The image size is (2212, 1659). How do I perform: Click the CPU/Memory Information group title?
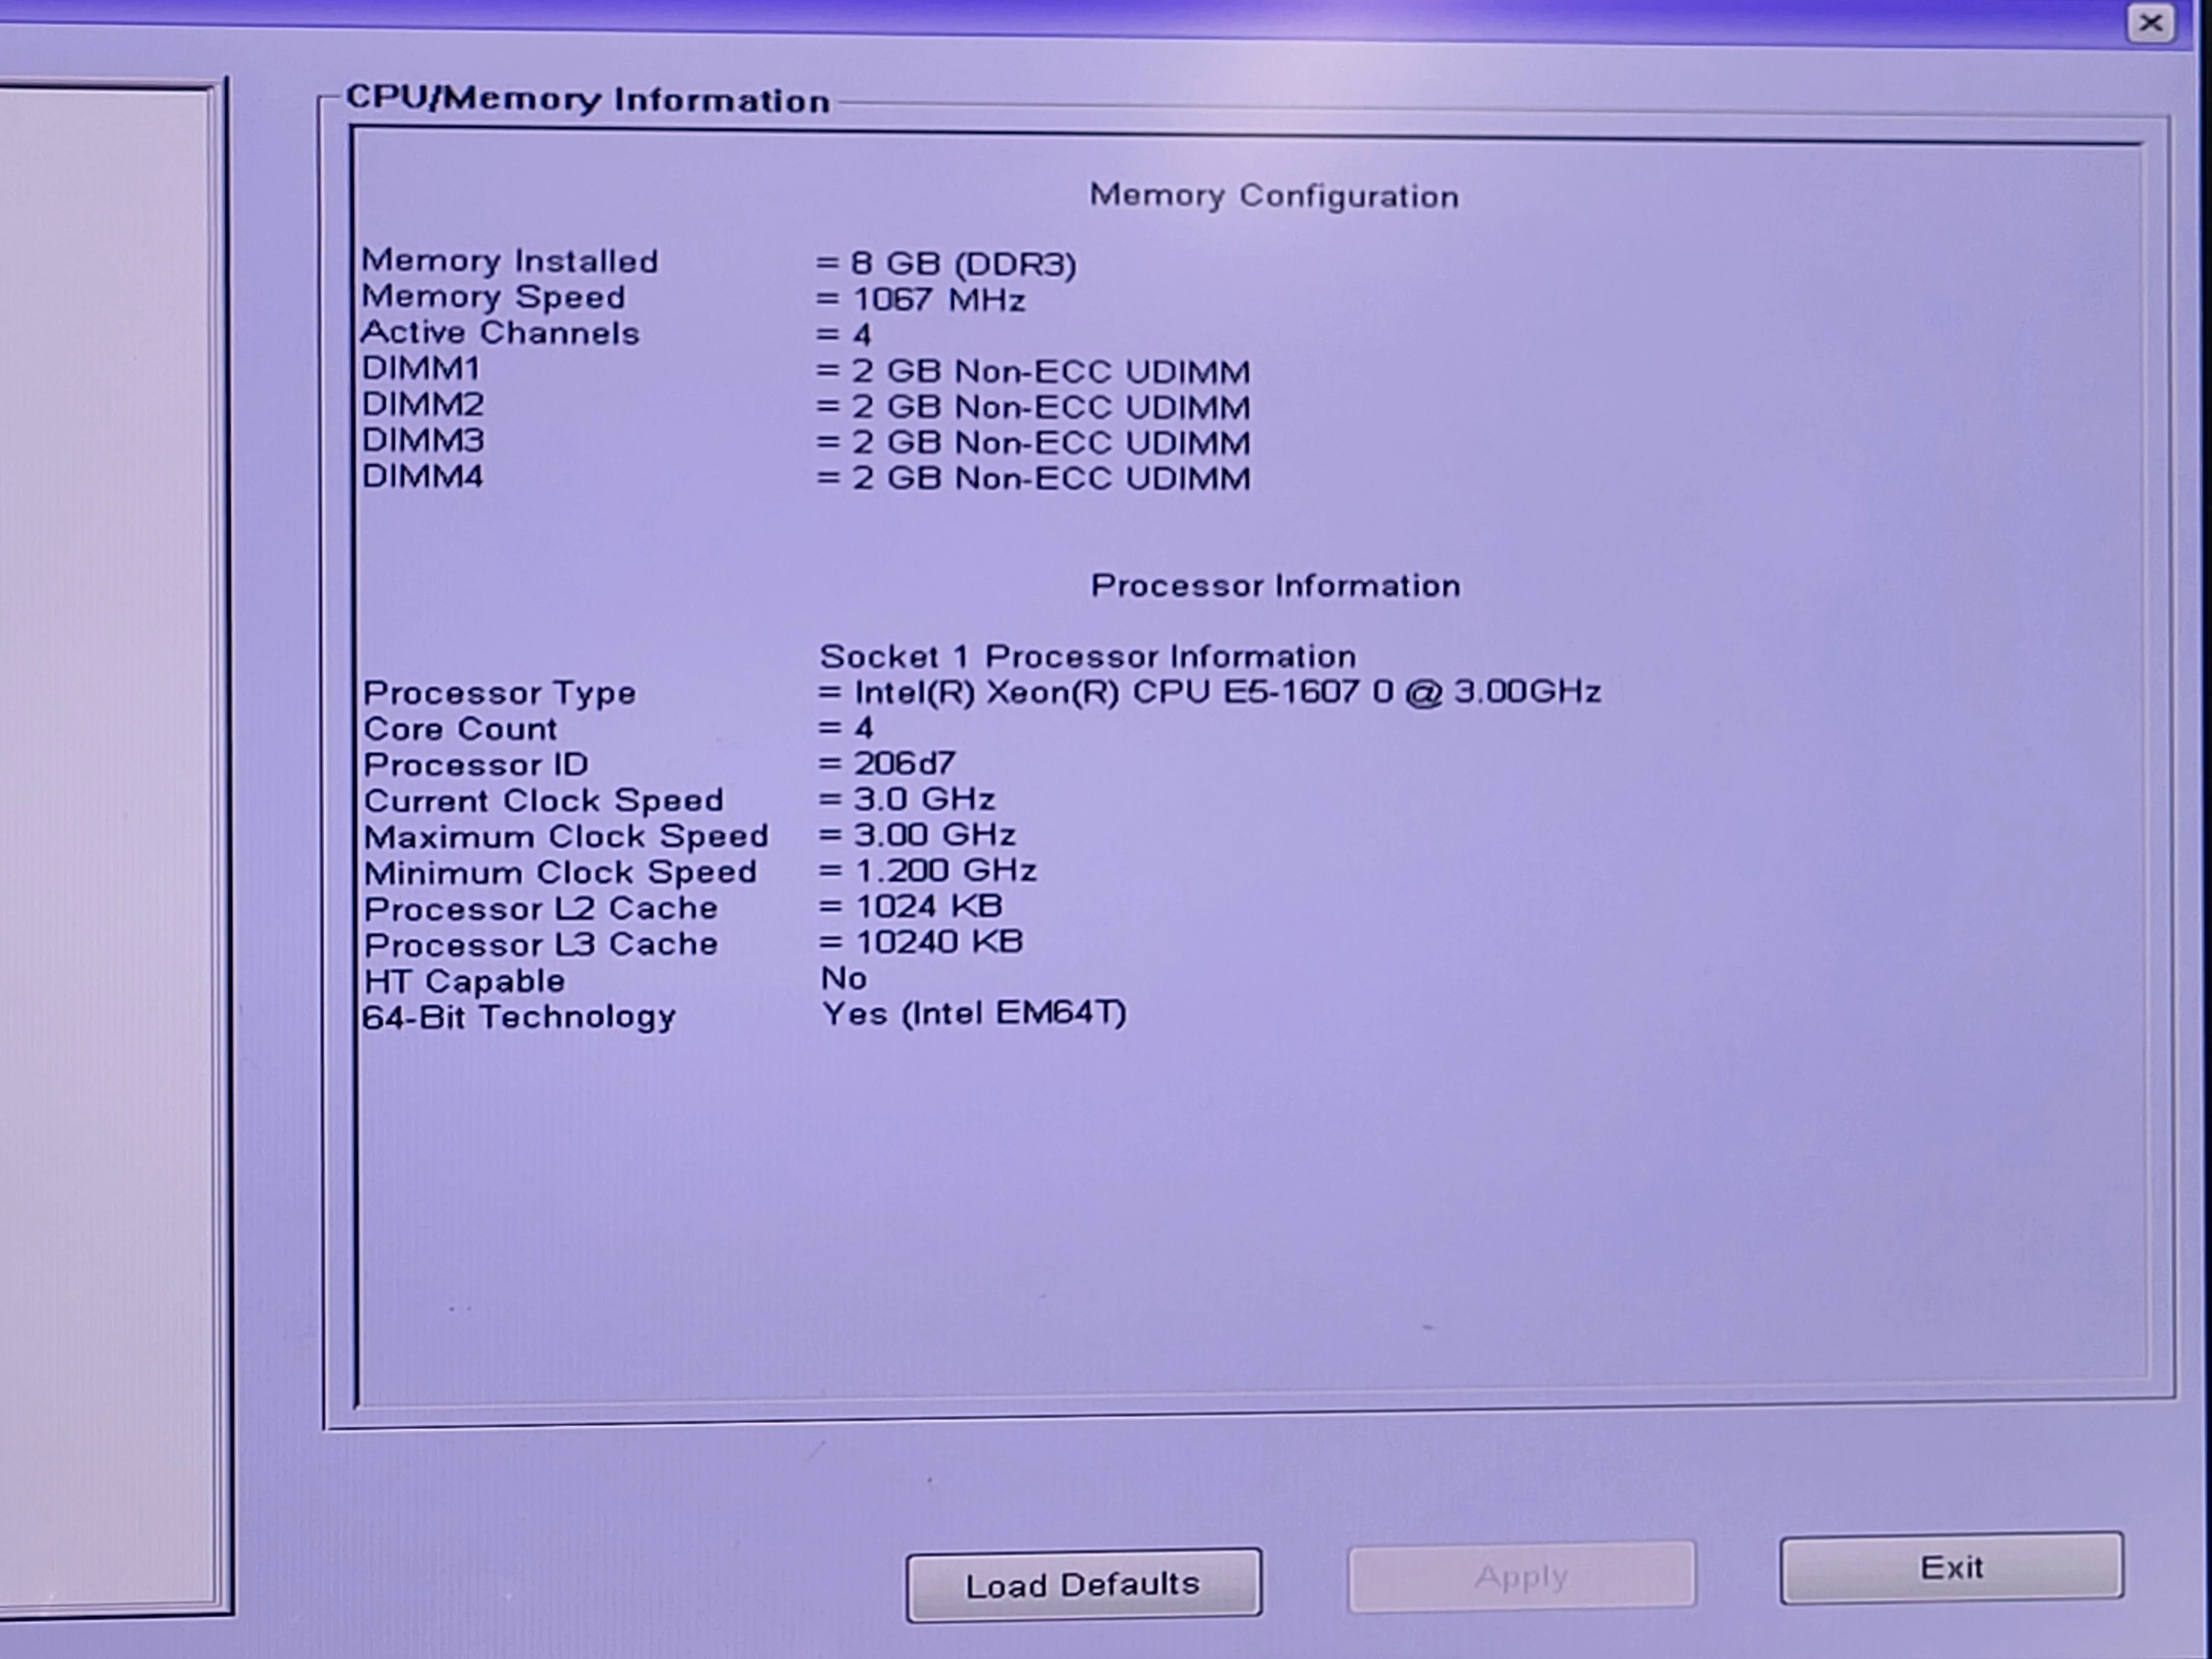coord(588,99)
